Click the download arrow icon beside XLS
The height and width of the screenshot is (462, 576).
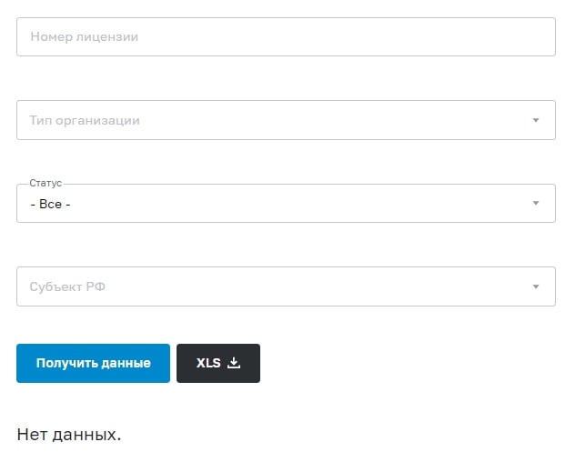tap(234, 363)
